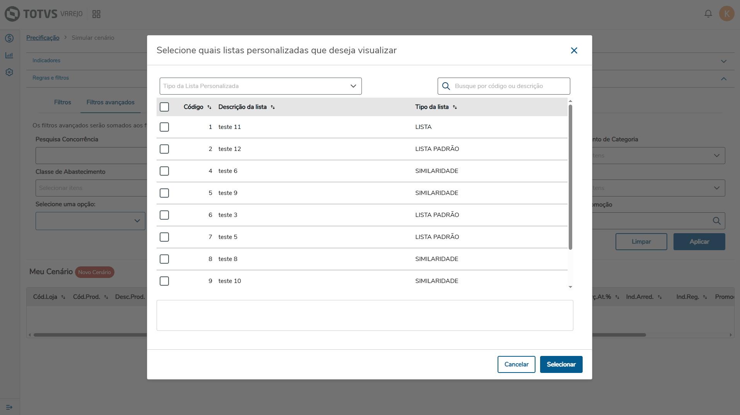
Task: Open the settings gear sidebar icon
Action: [9, 72]
